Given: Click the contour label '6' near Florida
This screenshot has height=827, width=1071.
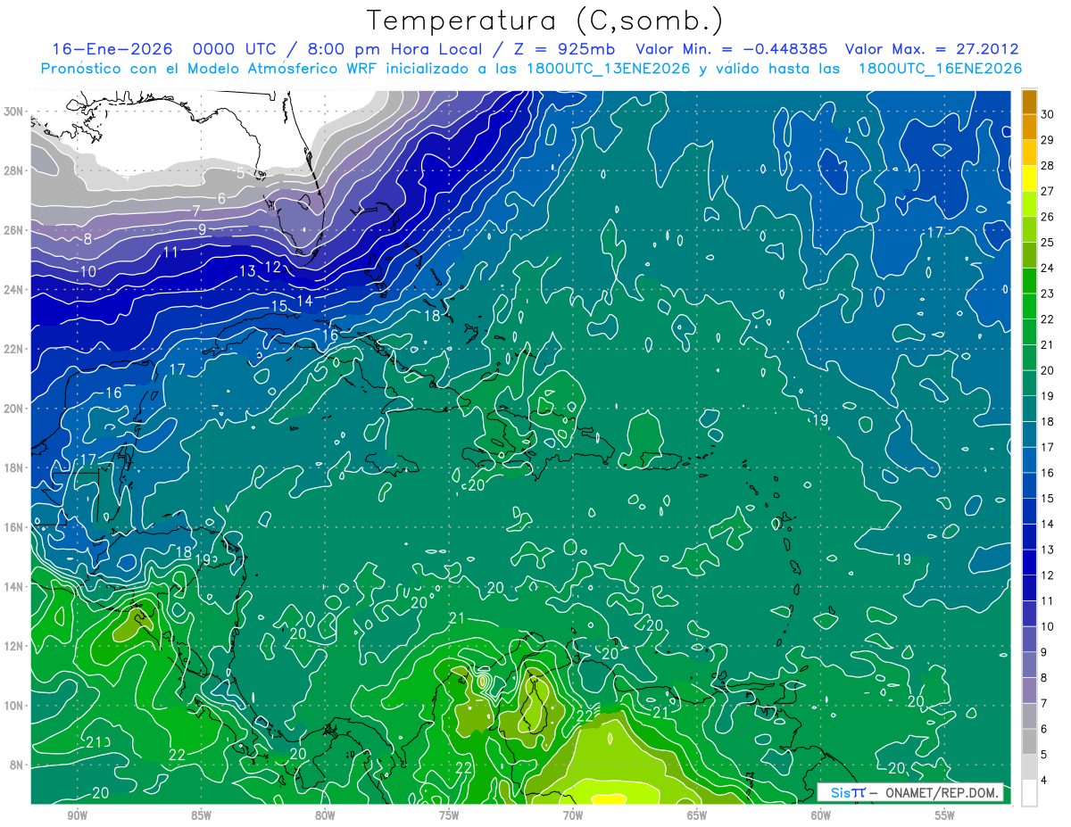Looking at the screenshot, I should click(221, 198).
